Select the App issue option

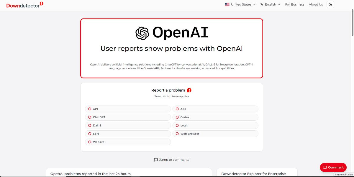pos(215,109)
